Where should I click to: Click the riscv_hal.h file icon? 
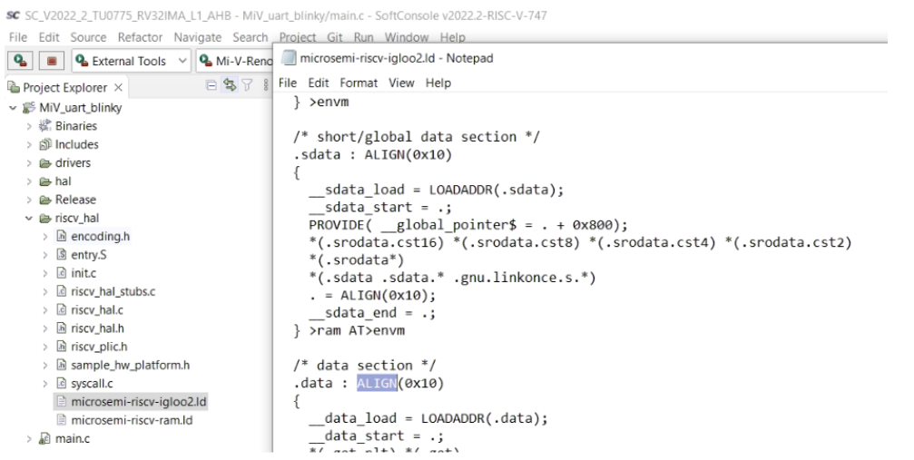(61, 328)
